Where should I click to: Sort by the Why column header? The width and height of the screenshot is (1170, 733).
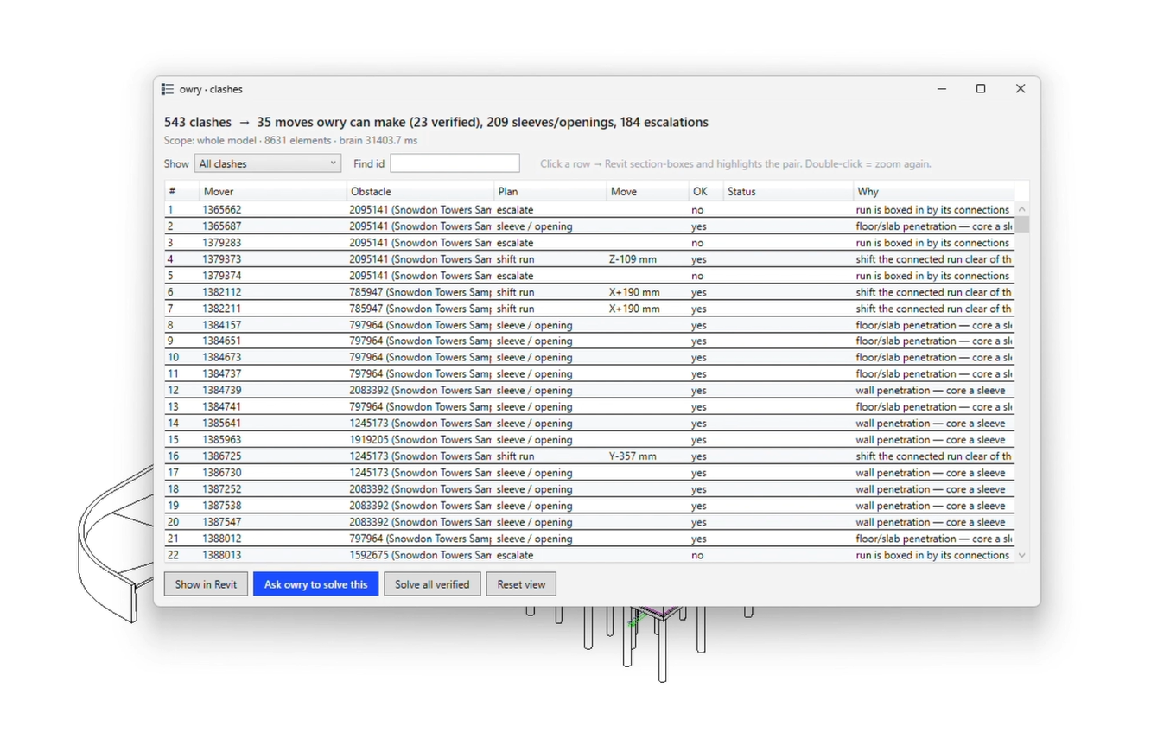[x=933, y=191]
